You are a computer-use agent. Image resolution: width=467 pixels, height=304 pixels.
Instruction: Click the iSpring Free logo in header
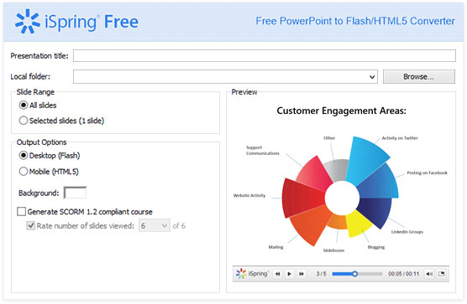[x=76, y=22]
